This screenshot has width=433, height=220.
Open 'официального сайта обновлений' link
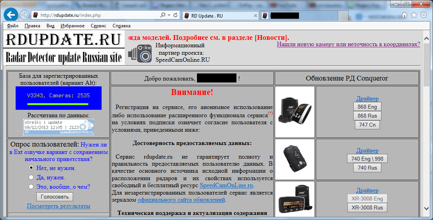coord(181,200)
